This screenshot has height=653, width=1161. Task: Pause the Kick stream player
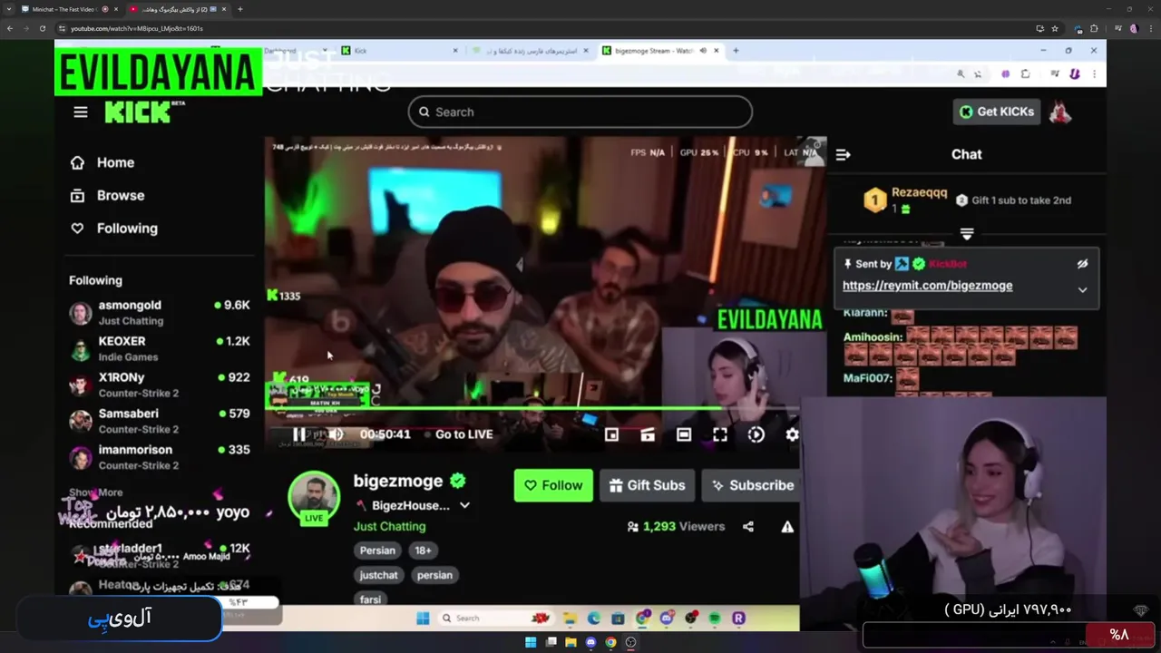point(299,434)
